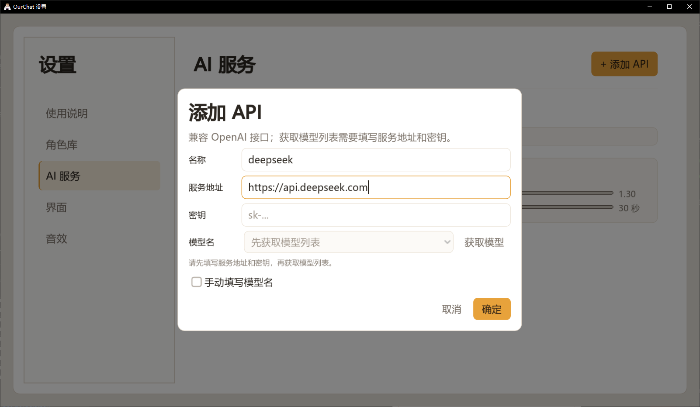Screen dimensions: 700x407
Task: Click the 添加 API dialog title
Action: [225, 113]
